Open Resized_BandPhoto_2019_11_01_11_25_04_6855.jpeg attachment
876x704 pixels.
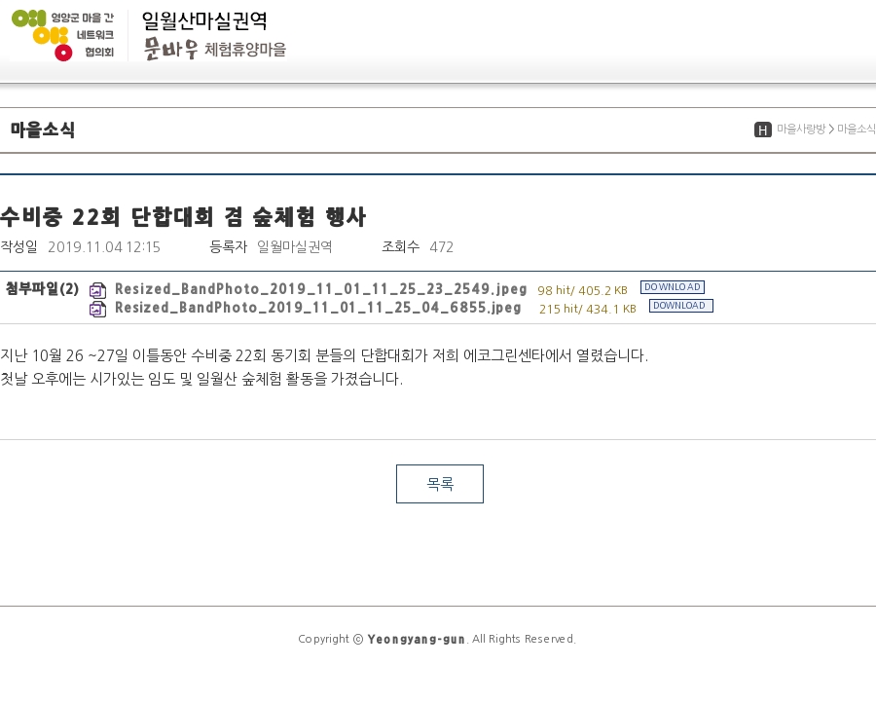318,308
